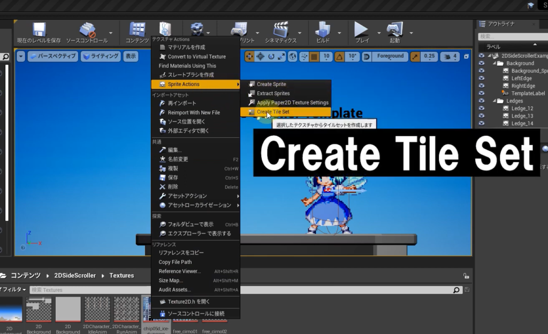
Task: Click the Build toolbar icon
Action: (x=323, y=30)
